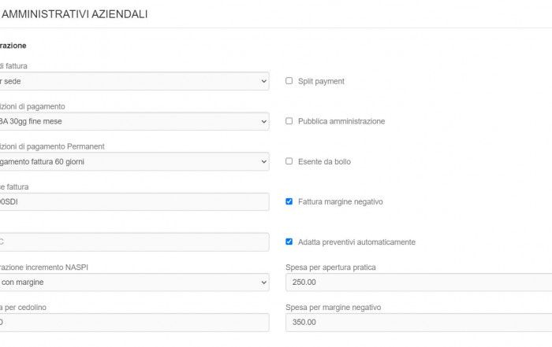
Task: Click the Split payment label text
Action: [x=321, y=81]
